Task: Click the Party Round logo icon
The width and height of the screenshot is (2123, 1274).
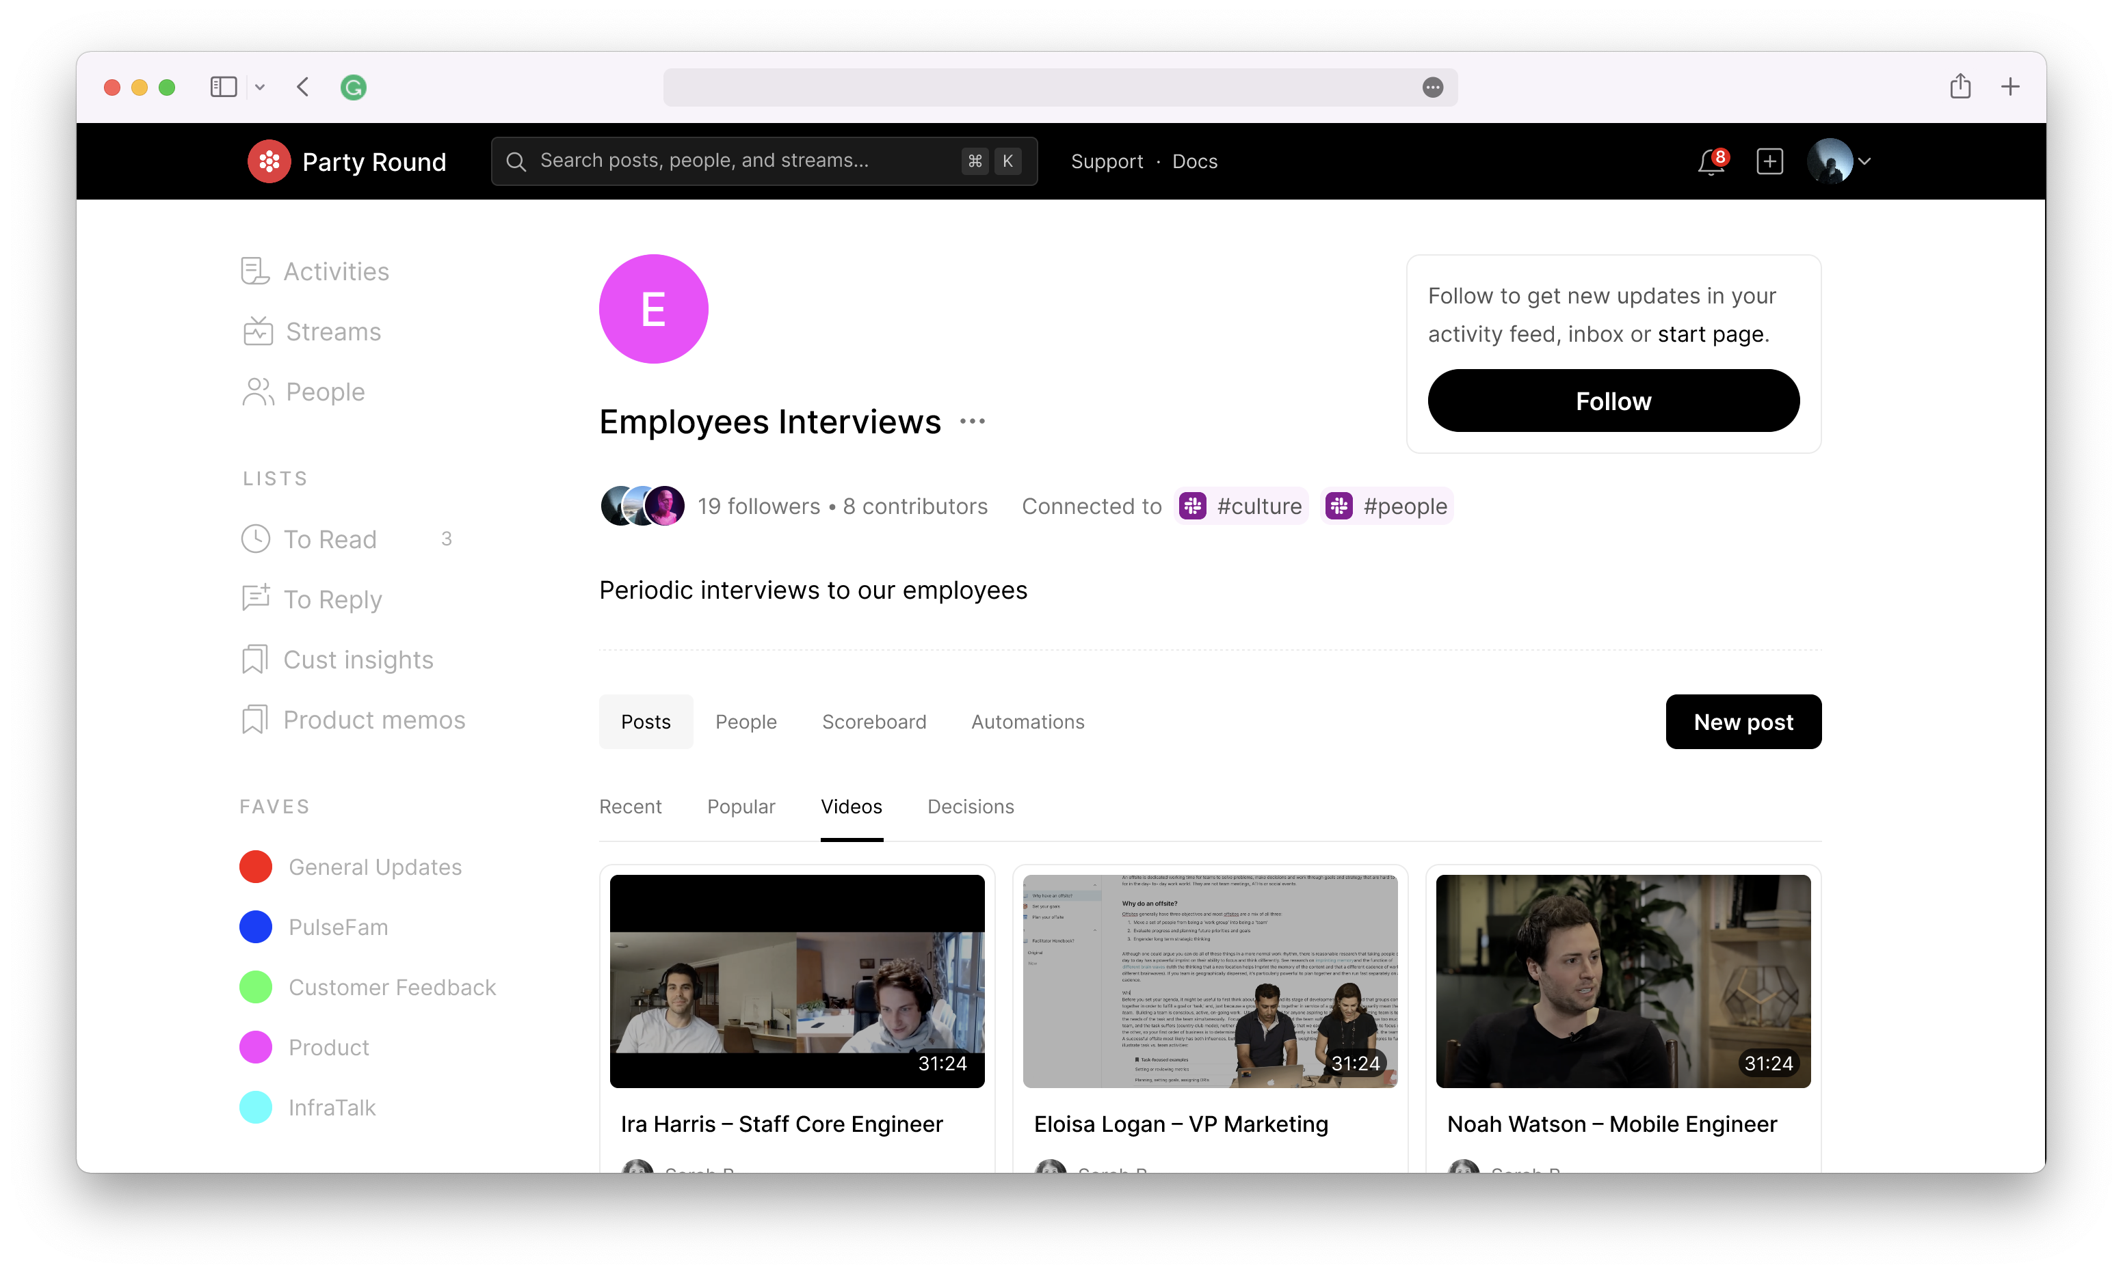Action: [269, 161]
